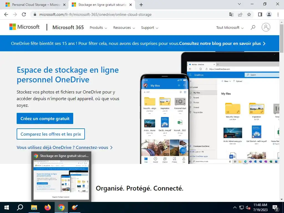Click the Créez un compte gratuit button

pyautogui.click(x=45, y=118)
